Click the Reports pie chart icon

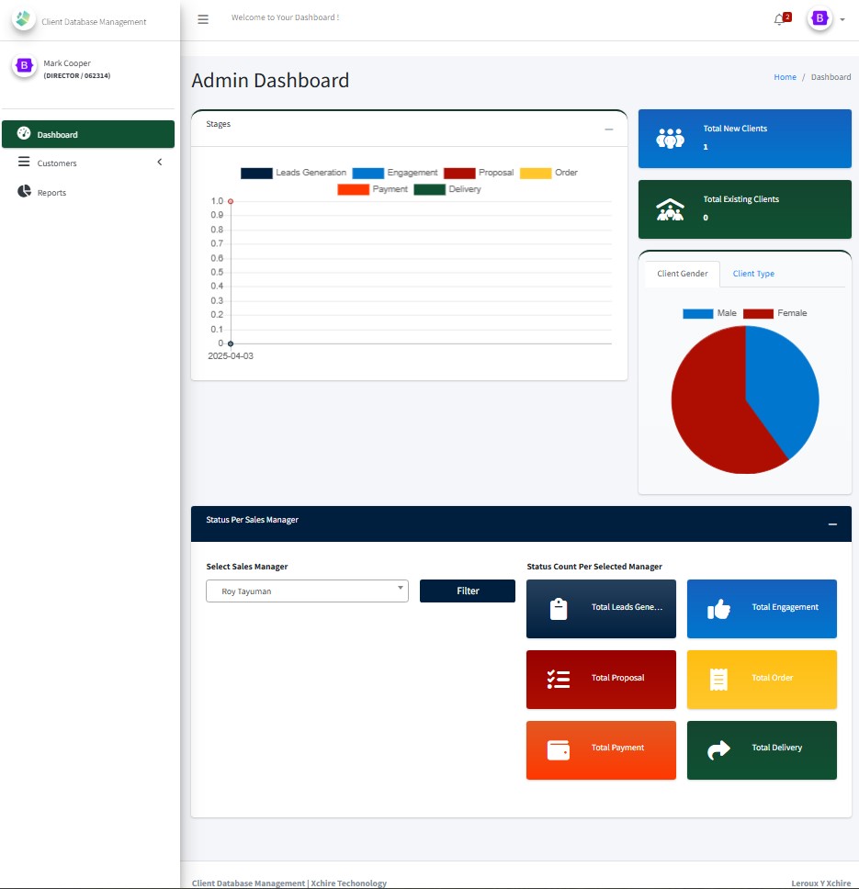24,192
